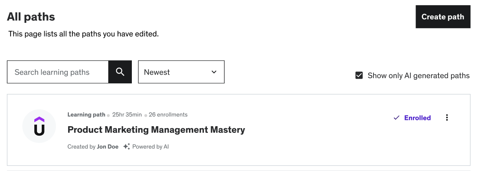This screenshot has width=477, height=171.
Task: Click the chevron arrow in the sort dropdown
Action: click(214, 72)
